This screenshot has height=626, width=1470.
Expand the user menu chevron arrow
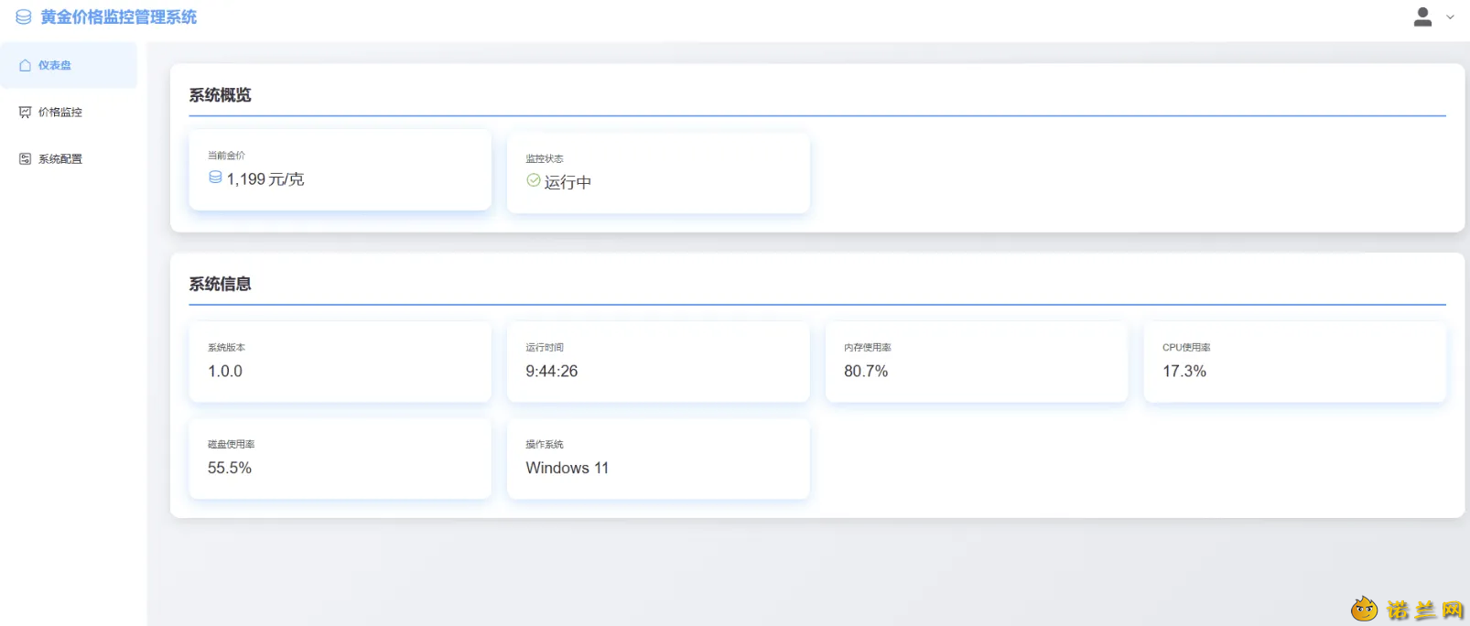pyautogui.click(x=1450, y=17)
